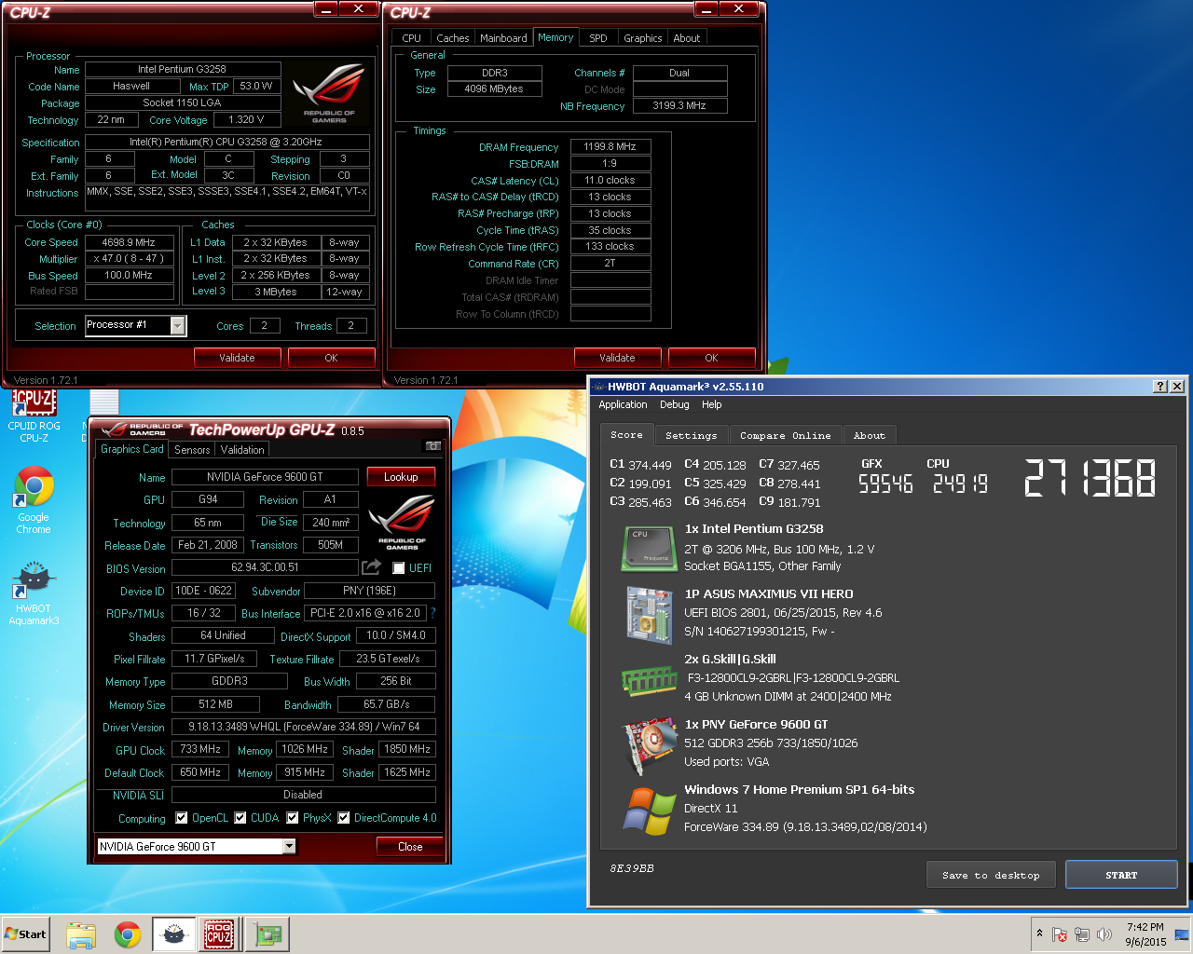1193x954 pixels.
Task: Switch to the SPD tab in CPU-Z
Action: pos(598,38)
